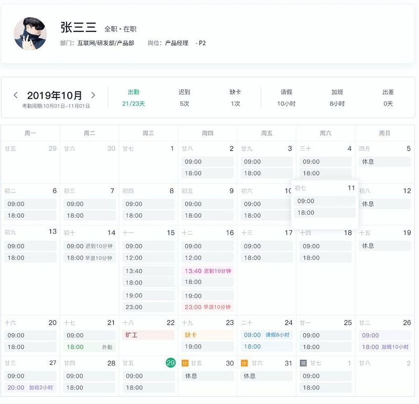
Task: View the 出差 0天 statistic
Action: pos(388,98)
